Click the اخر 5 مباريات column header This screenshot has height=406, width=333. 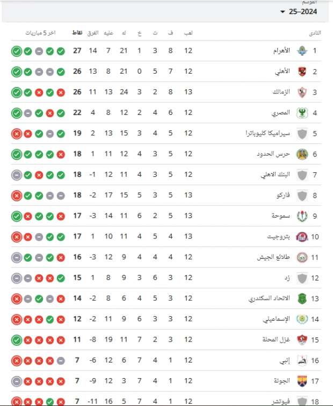(40, 33)
